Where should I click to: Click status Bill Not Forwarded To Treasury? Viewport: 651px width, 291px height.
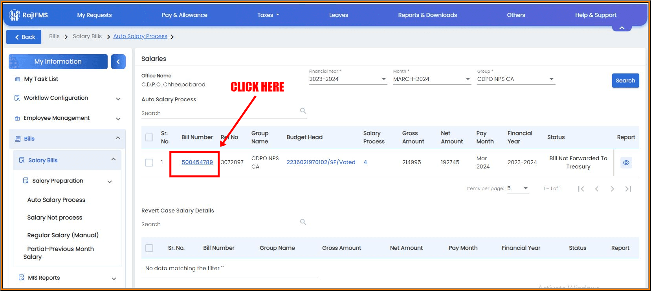coord(578,163)
